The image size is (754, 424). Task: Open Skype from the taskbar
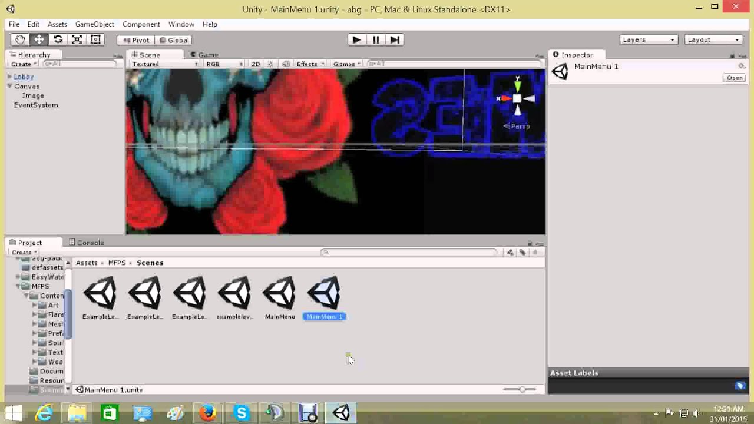click(242, 413)
